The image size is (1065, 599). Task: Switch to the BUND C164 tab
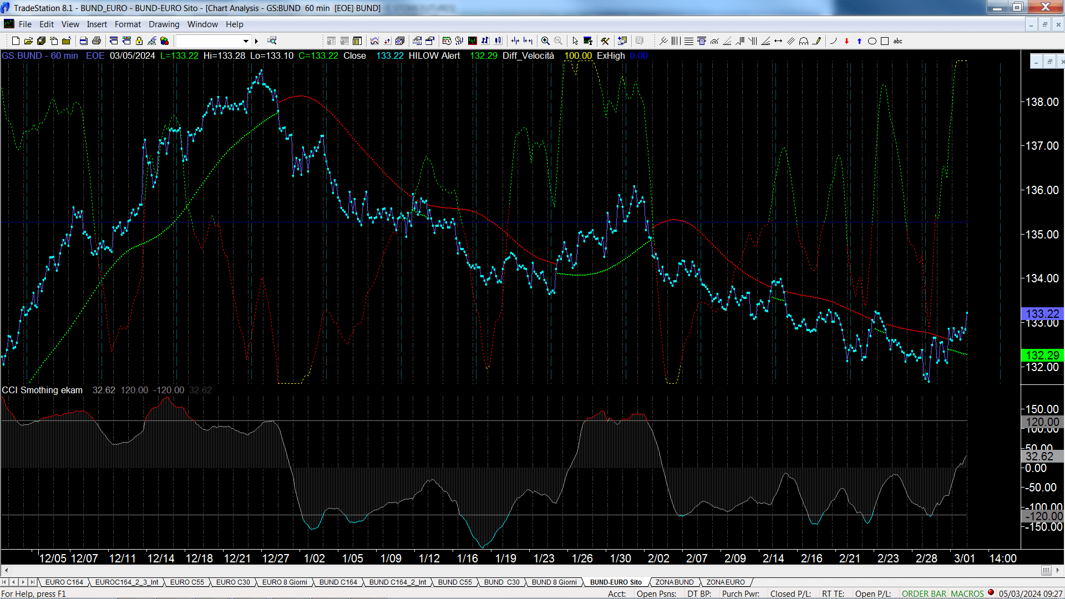(338, 582)
